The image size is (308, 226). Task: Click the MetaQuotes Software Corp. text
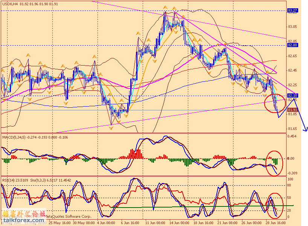[x=69, y=217]
